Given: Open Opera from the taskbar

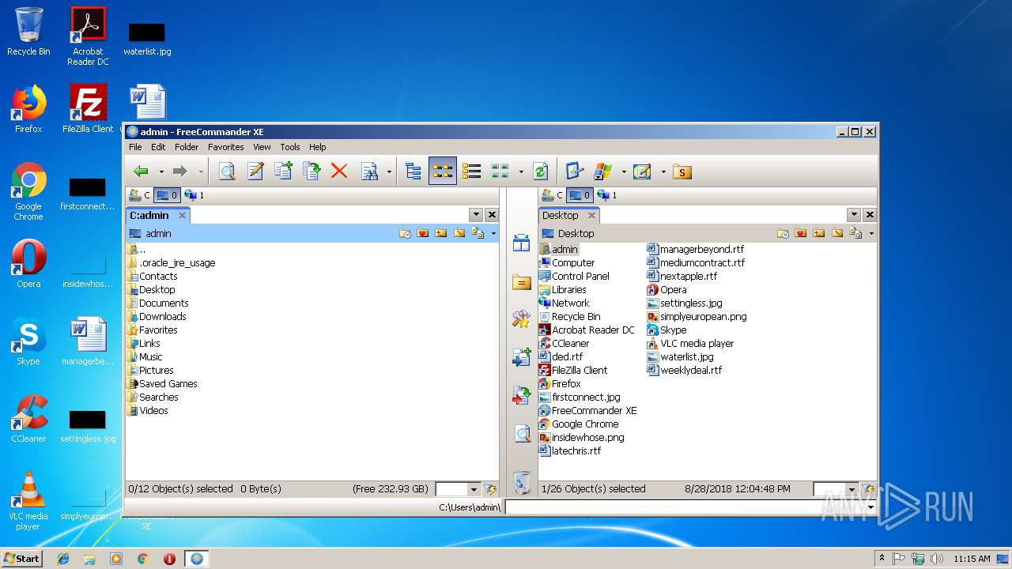Looking at the screenshot, I should coord(169,559).
